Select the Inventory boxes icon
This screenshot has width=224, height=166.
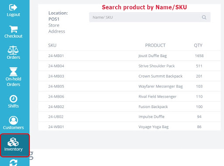coord(13,142)
